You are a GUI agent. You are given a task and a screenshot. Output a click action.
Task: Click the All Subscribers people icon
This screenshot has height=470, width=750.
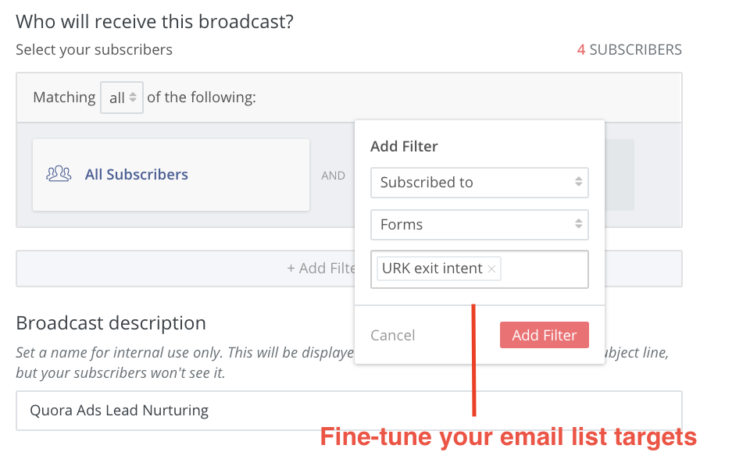[x=59, y=173]
